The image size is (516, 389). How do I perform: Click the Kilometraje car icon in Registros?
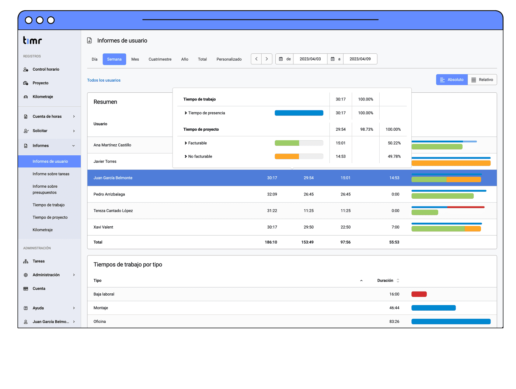[x=26, y=97]
